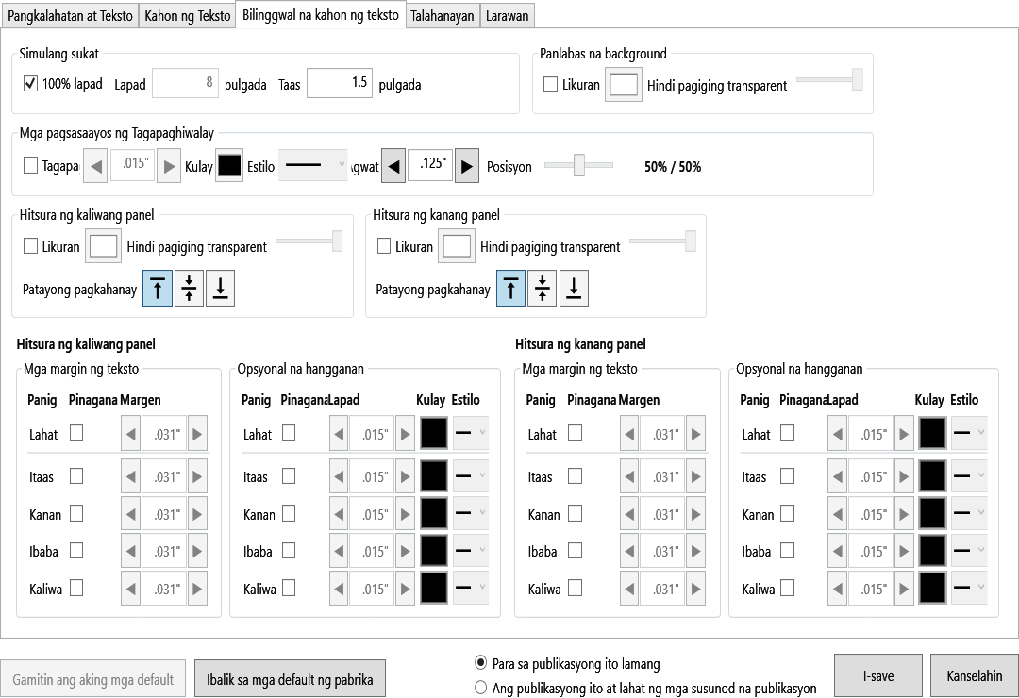The image size is (1019, 698).
Task: Enable Likuran for Panlabas na background
Action: tap(550, 85)
